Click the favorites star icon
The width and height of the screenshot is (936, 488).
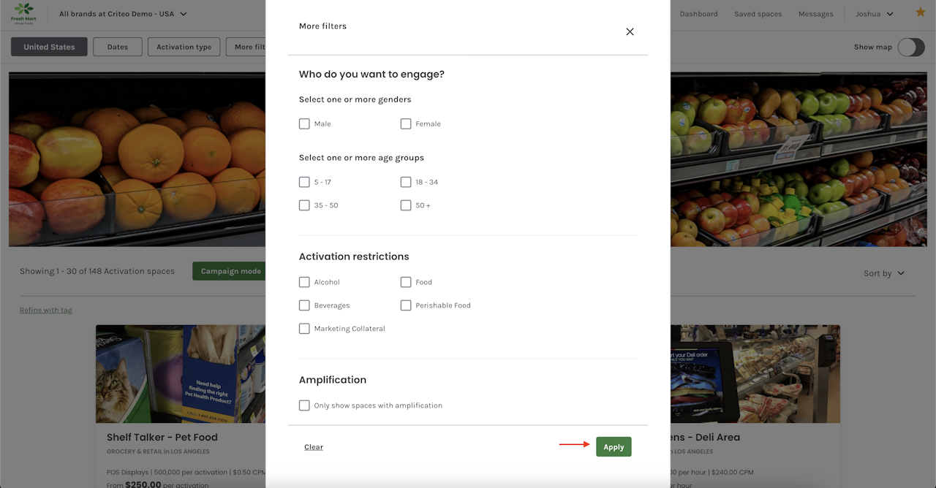tap(920, 12)
